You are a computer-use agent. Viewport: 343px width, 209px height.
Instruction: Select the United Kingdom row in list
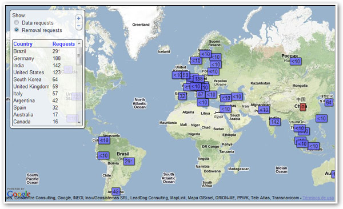tap(45, 86)
